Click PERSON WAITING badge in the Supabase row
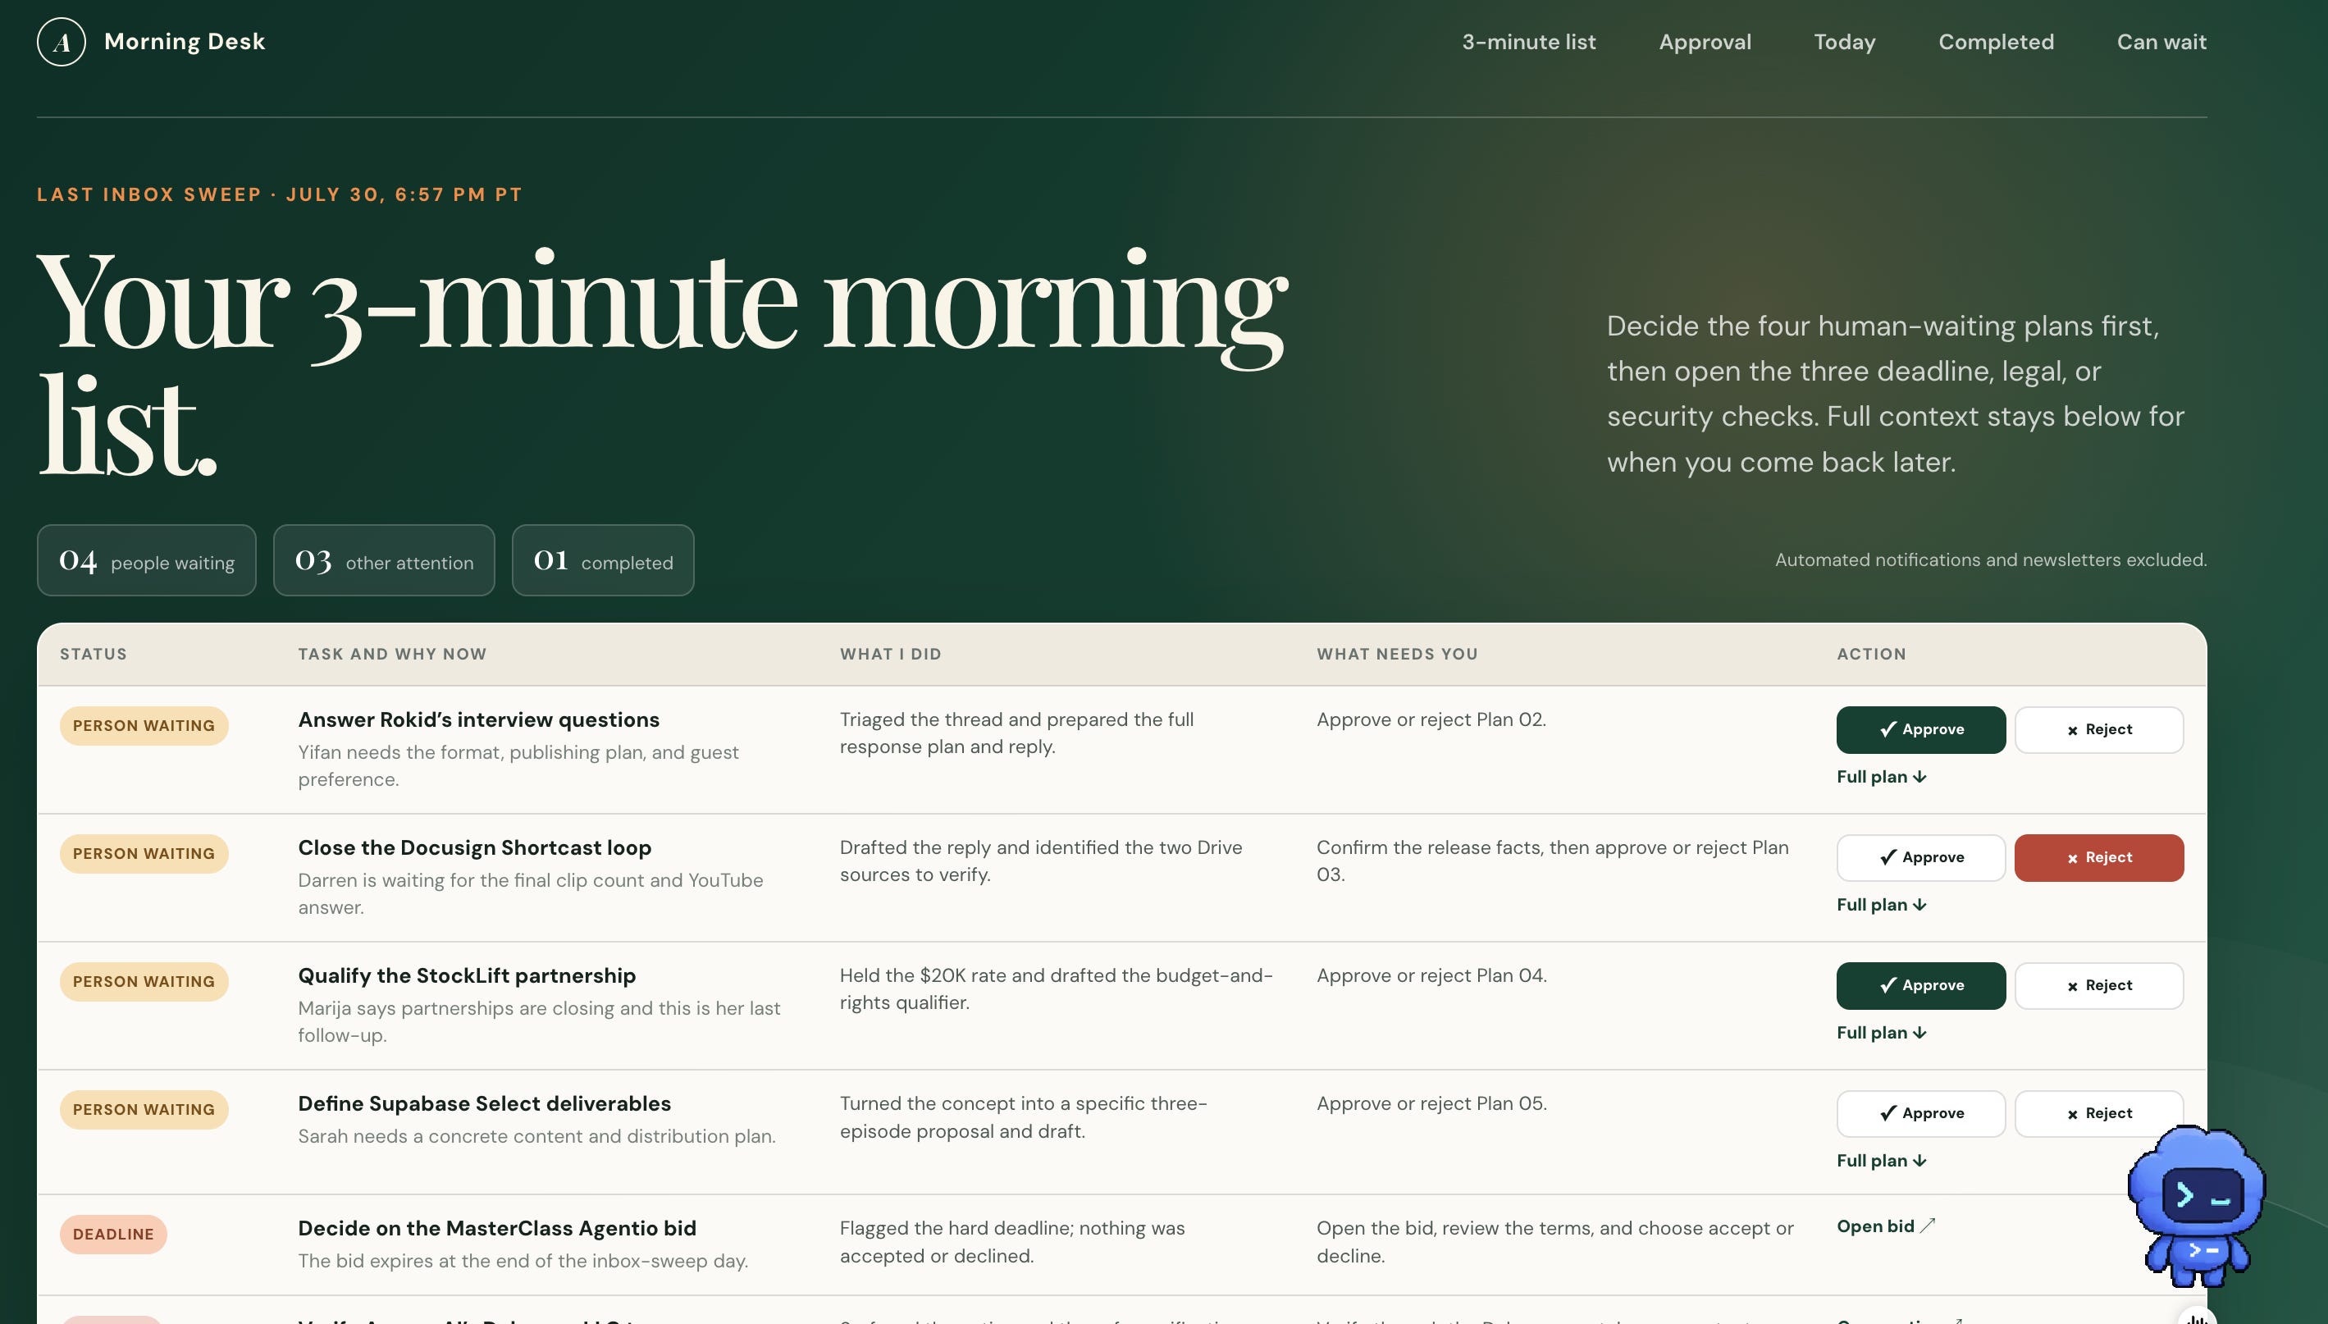This screenshot has height=1324, width=2328. [x=144, y=1109]
